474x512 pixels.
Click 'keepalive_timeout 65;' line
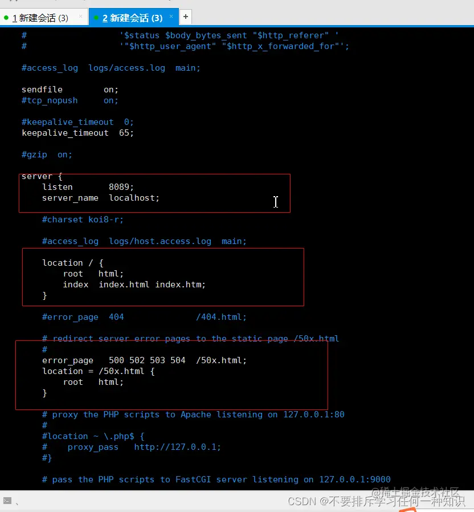point(77,133)
